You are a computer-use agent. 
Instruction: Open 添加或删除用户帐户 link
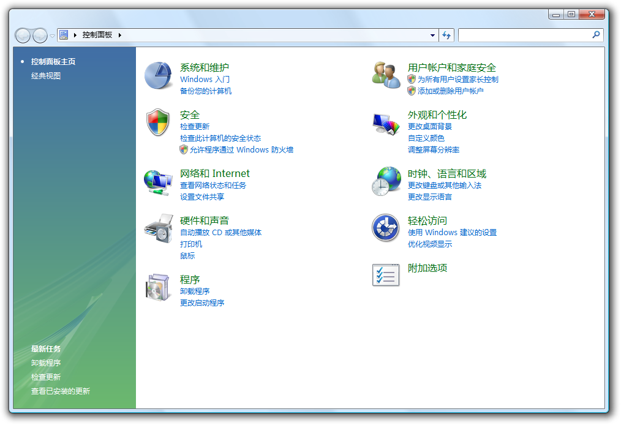point(450,91)
